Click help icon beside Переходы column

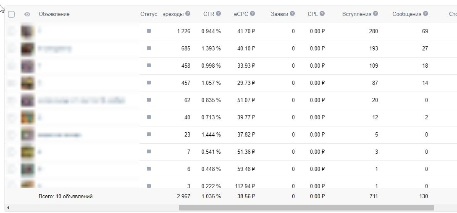188,14
